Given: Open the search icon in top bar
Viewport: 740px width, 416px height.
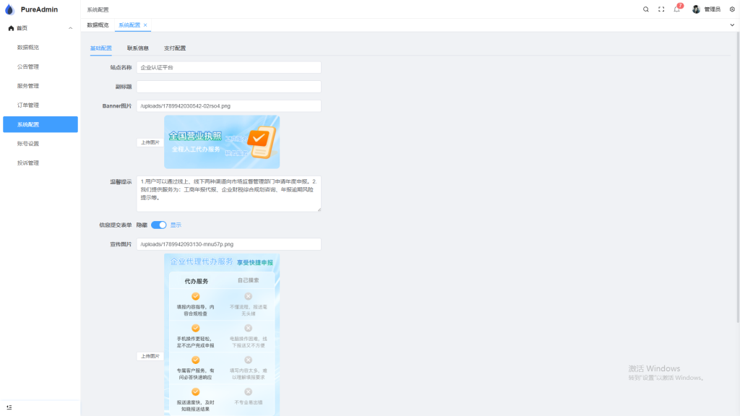Looking at the screenshot, I should [645, 9].
